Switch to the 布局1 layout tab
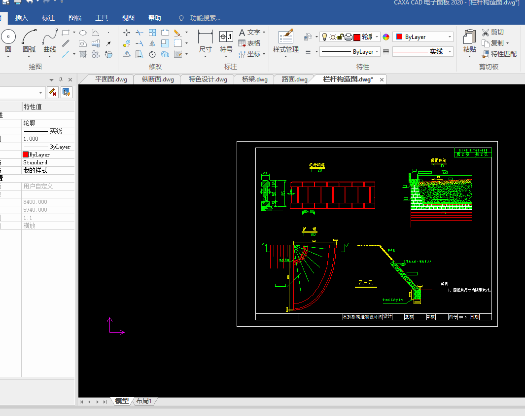The width and height of the screenshot is (525, 416). coord(144,401)
